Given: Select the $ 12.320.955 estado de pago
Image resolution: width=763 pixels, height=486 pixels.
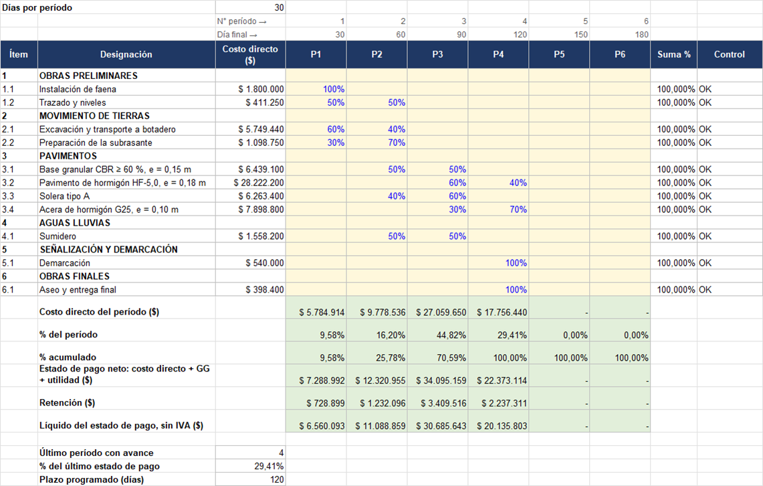Looking at the screenshot, I should pyautogui.click(x=376, y=376).
